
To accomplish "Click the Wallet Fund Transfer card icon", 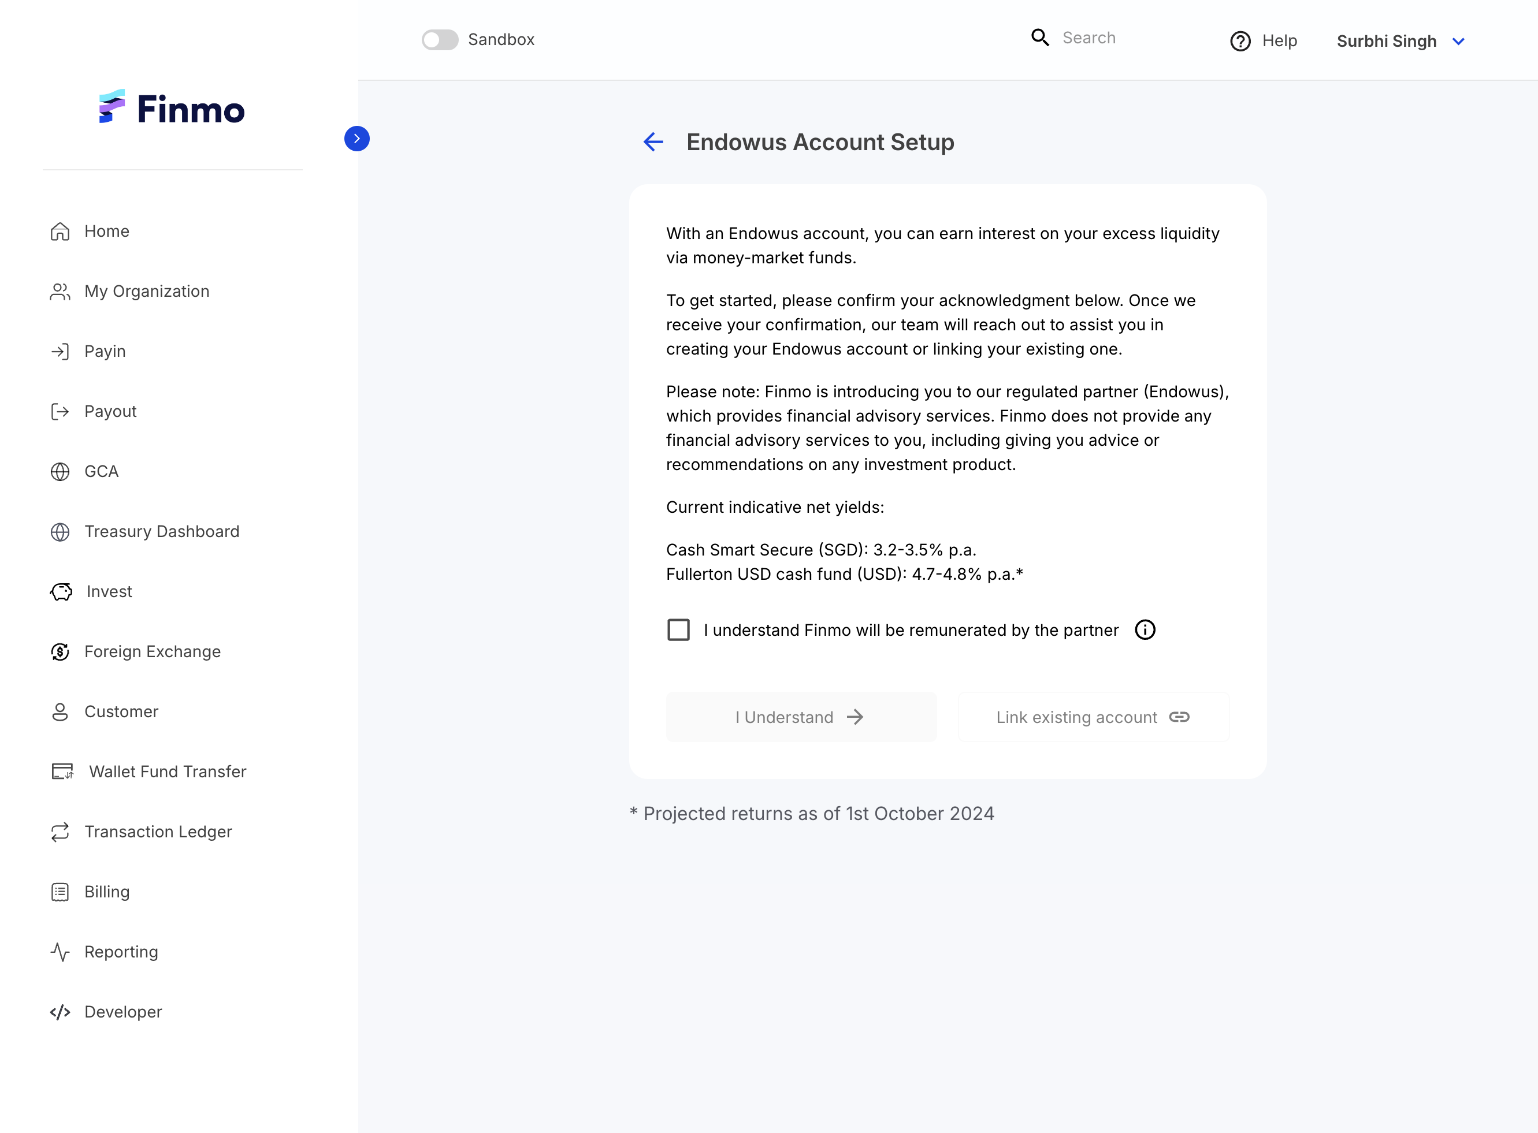I will 62,772.
